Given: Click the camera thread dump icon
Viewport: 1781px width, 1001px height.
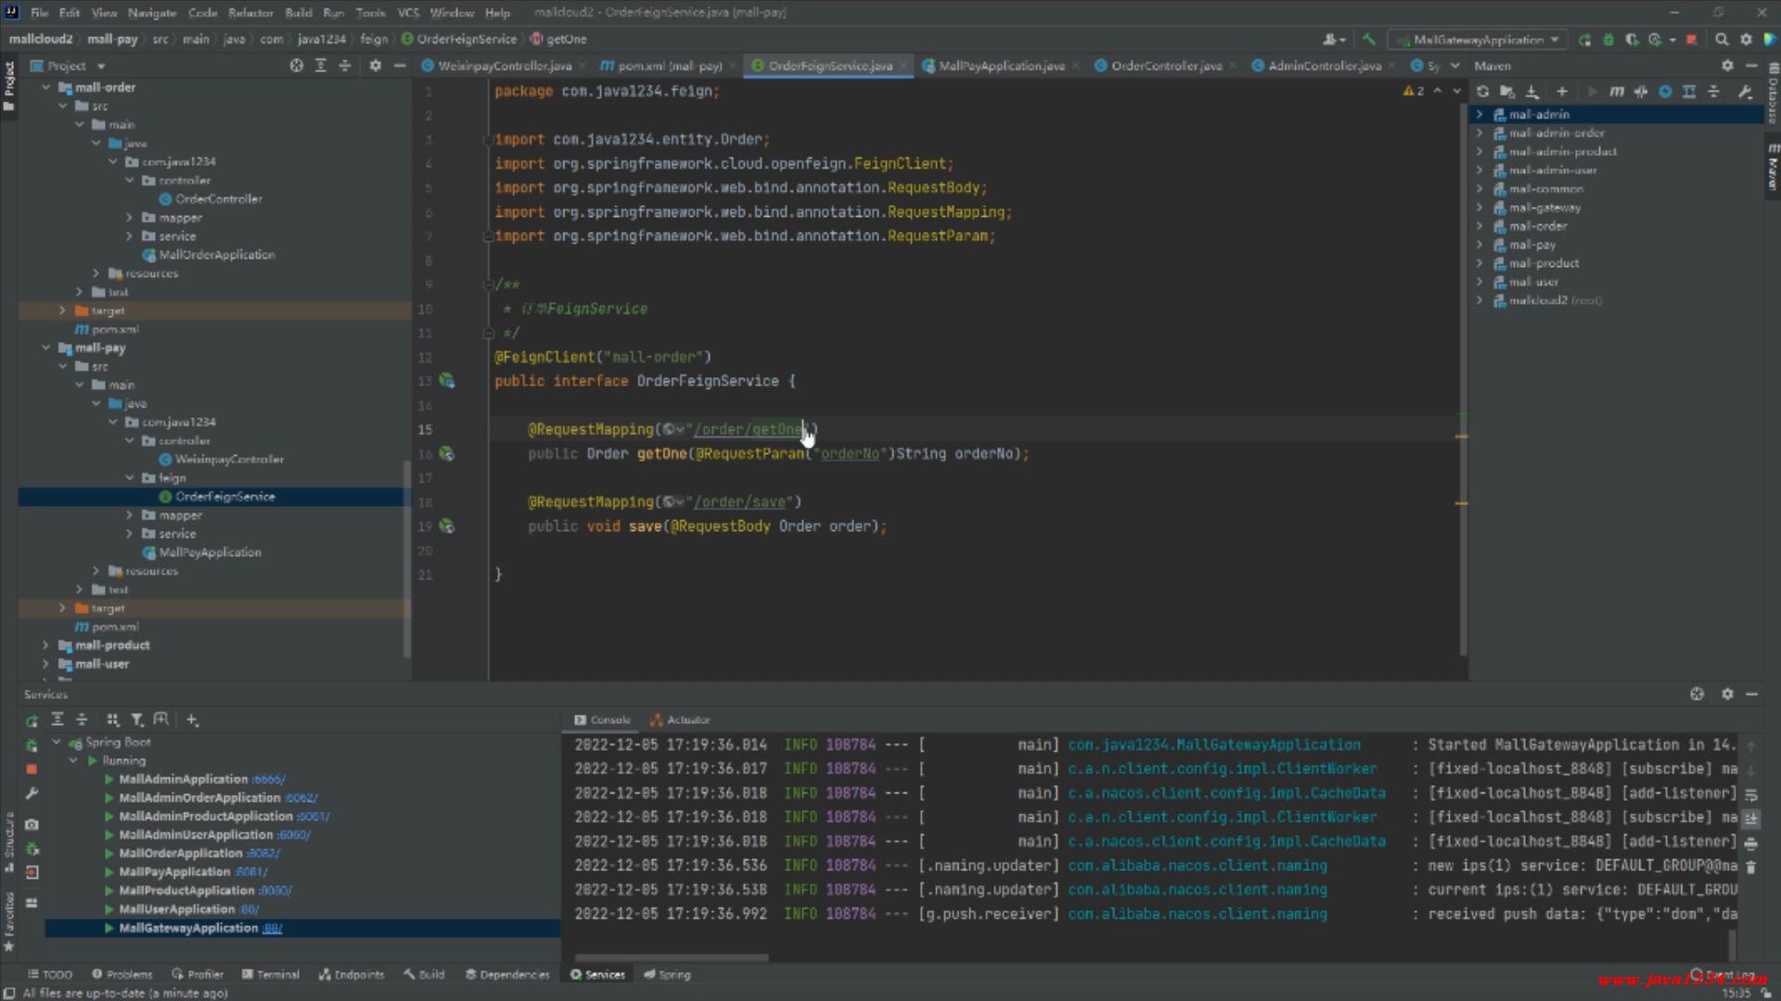Looking at the screenshot, I should tap(32, 824).
